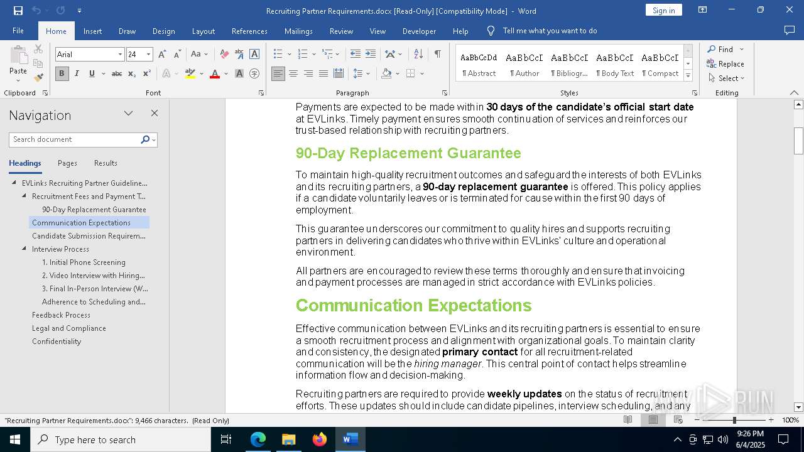Collapse the Interview Process heading
The width and height of the screenshot is (804, 452).
24,249
